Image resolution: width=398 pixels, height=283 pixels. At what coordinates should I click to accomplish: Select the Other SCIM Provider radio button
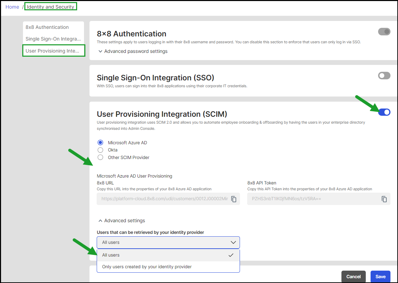[100, 157]
